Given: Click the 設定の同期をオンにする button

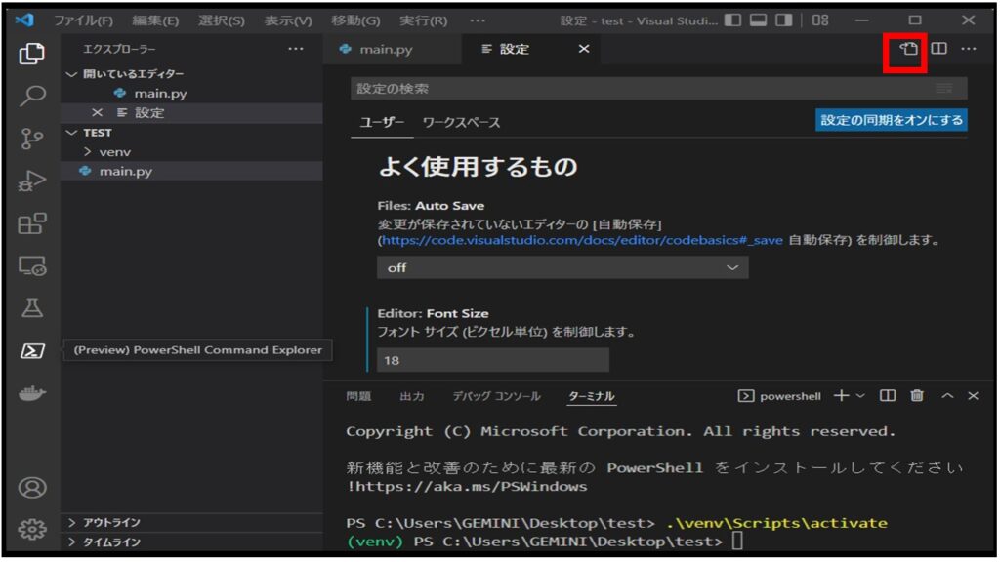Looking at the screenshot, I should tap(890, 120).
